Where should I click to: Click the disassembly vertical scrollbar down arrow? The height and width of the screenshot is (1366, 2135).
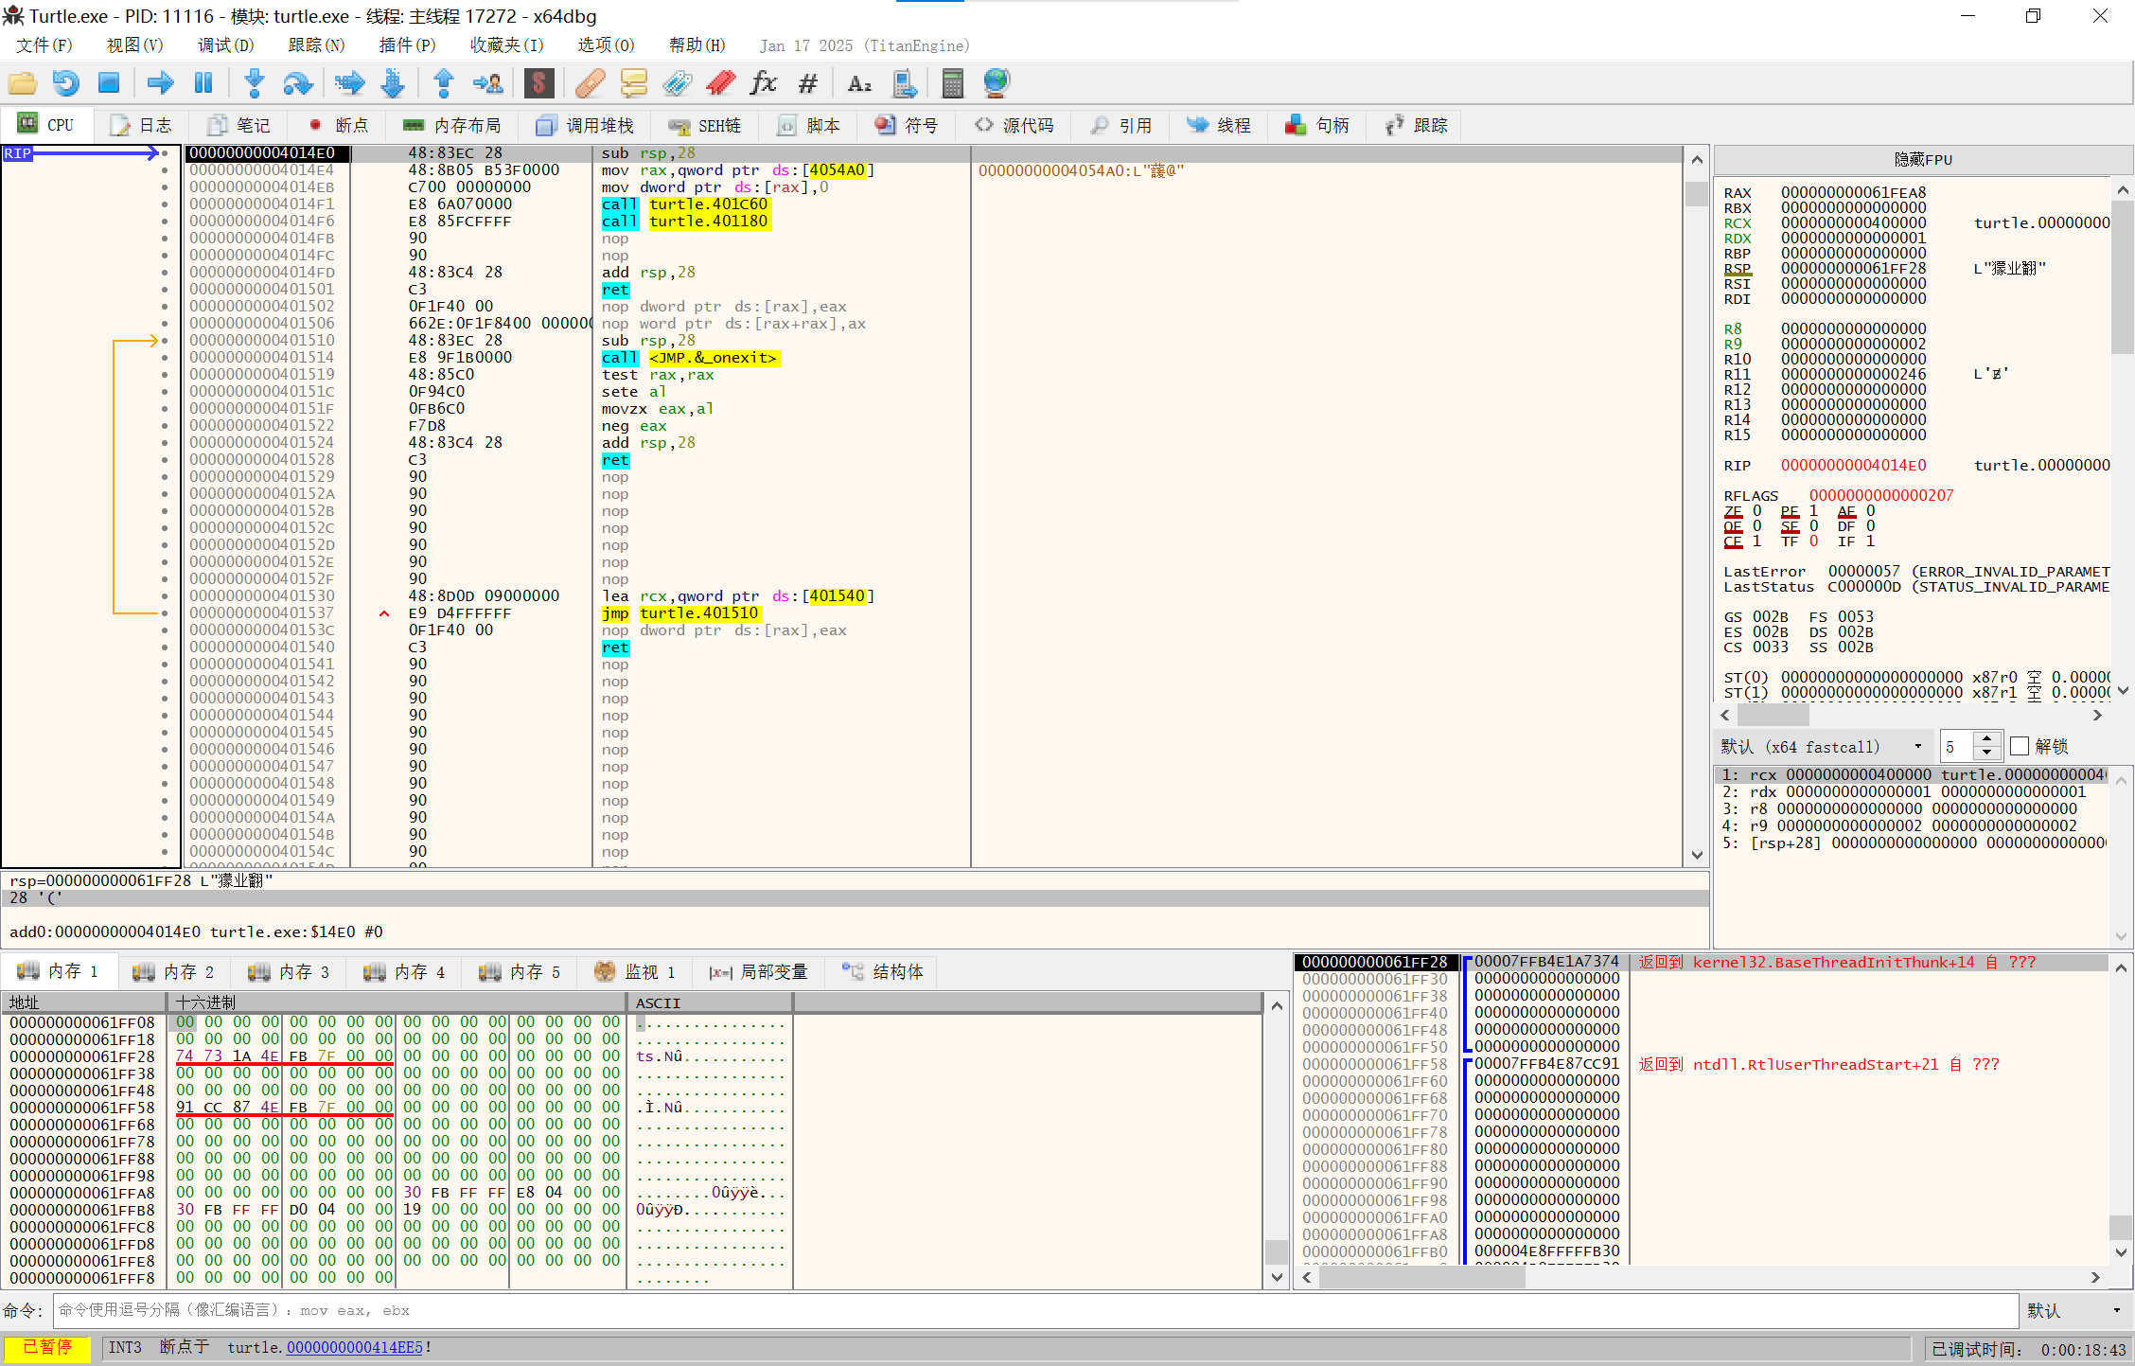pyautogui.click(x=1697, y=855)
